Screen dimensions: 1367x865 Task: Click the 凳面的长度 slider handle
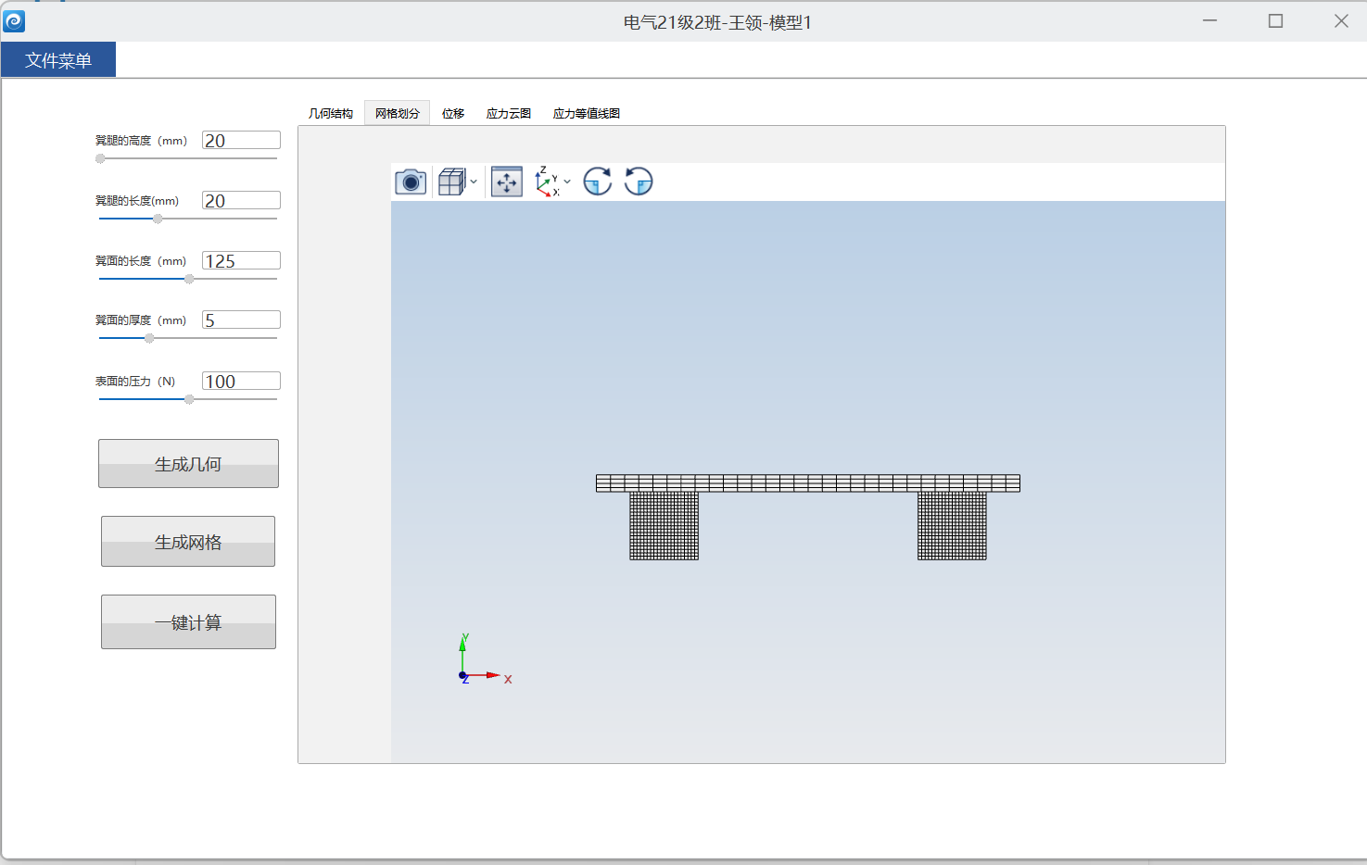(189, 279)
